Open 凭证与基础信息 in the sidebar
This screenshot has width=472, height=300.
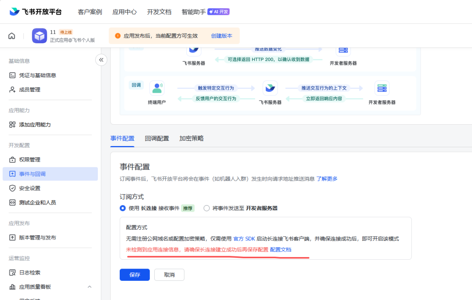36,75
